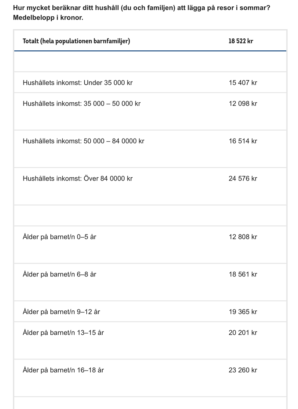Click the value 12 098 kr
This screenshot has height=409, width=298.
pos(243,104)
